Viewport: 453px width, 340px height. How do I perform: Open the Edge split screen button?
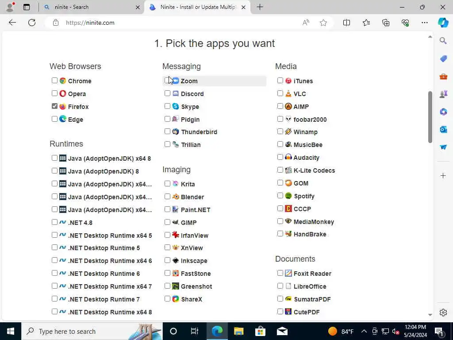tap(346, 23)
